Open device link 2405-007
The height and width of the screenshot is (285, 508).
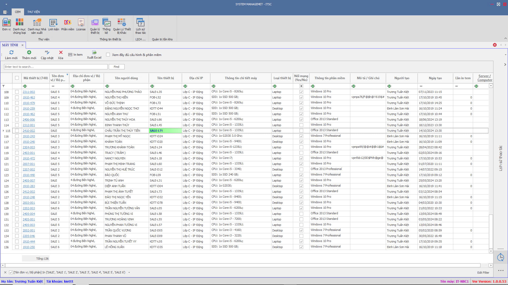(29, 180)
